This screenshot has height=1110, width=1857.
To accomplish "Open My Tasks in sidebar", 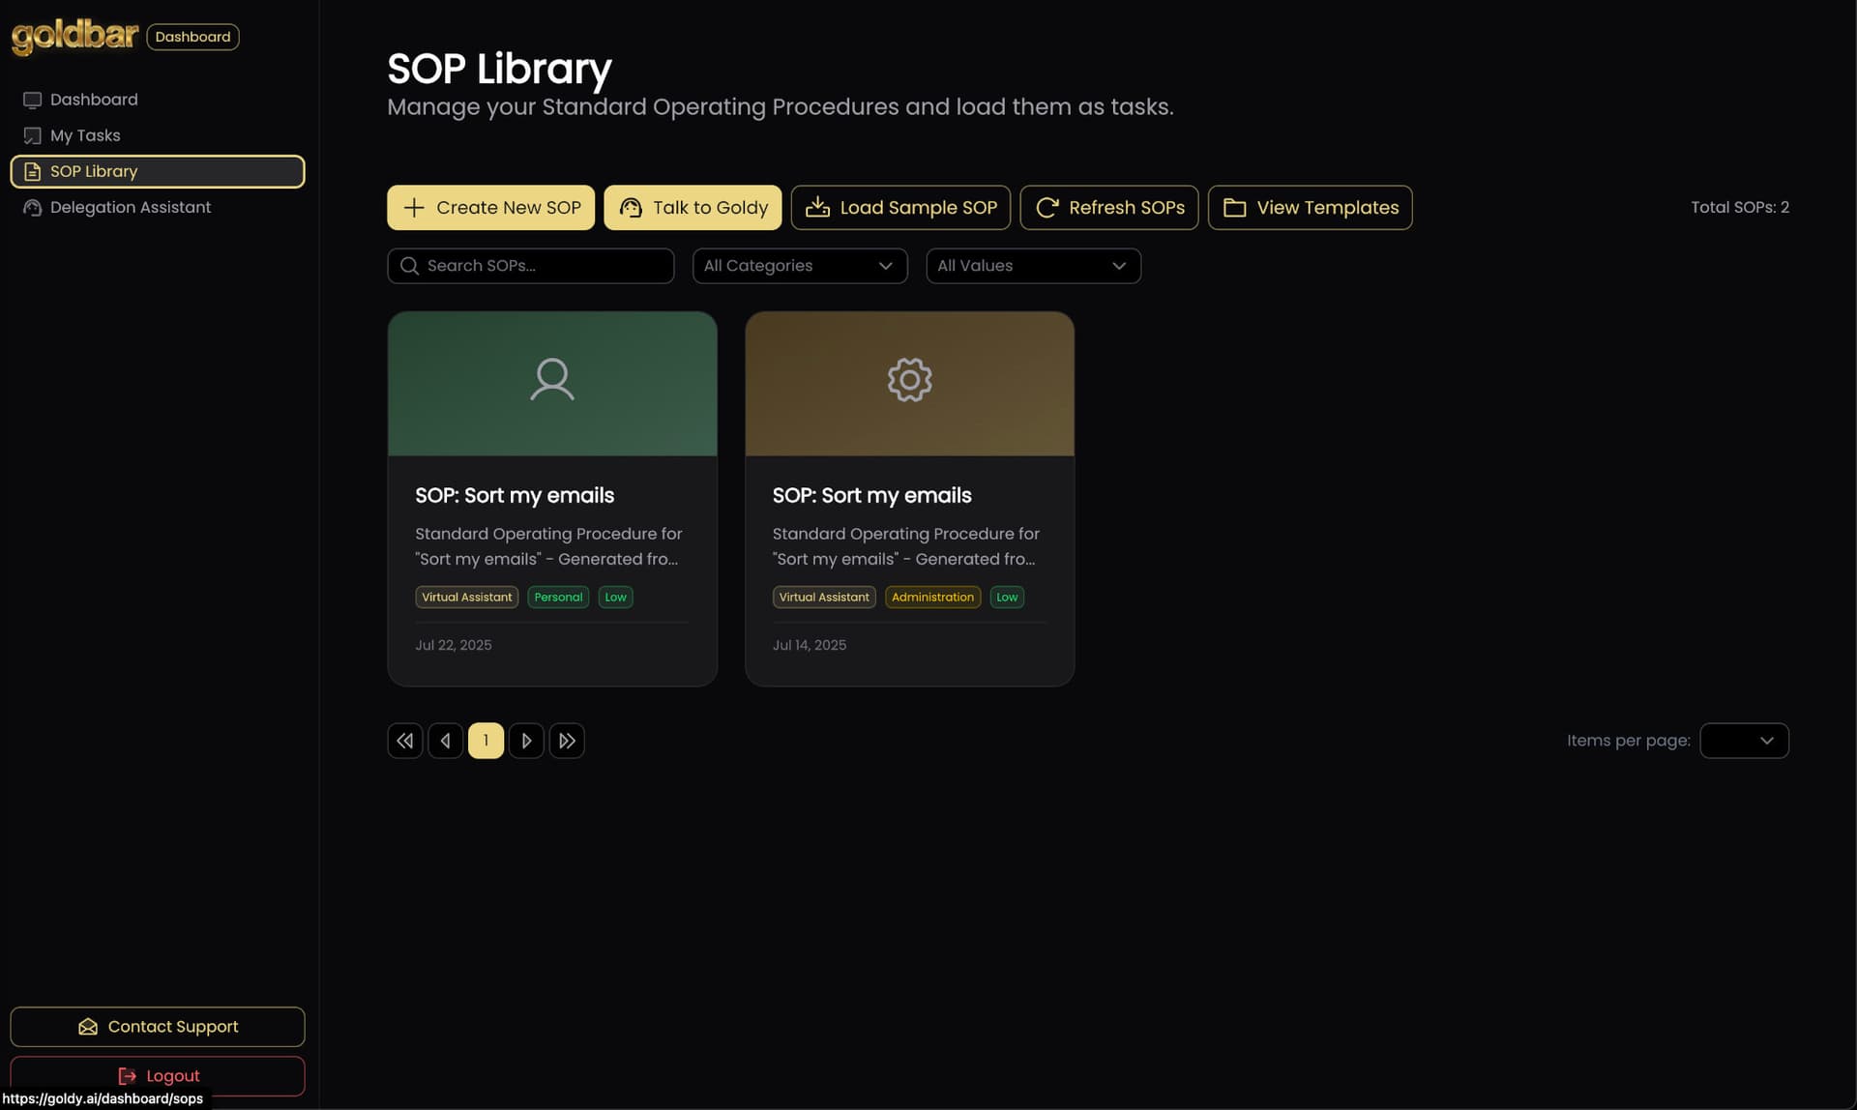I will tap(85, 135).
